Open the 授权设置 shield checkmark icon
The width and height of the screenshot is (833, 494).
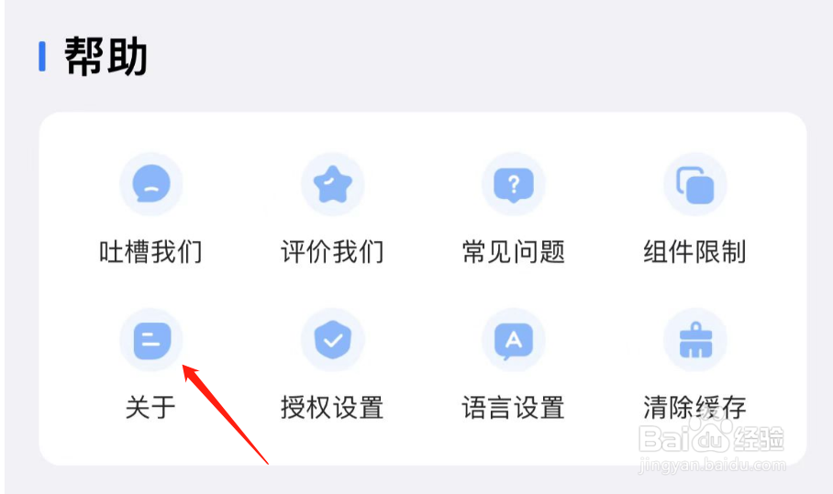333,340
